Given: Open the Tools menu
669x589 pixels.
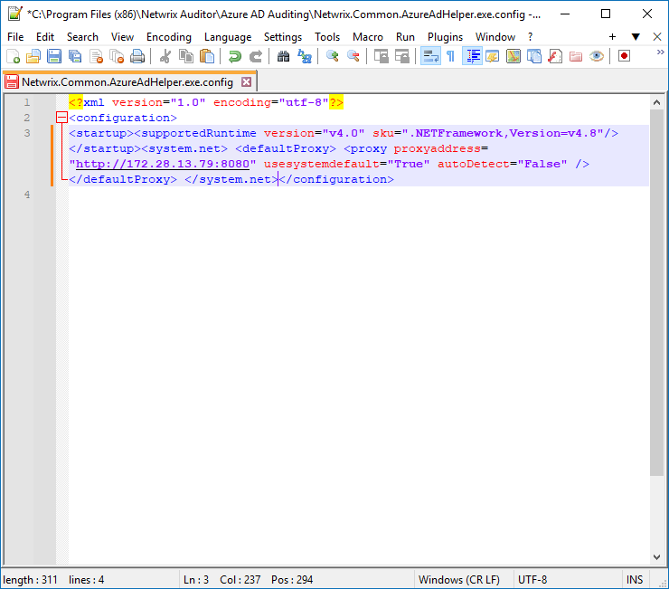Looking at the screenshot, I should [327, 37].
